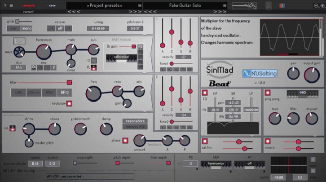Select poly voice mode
326x182 pixels.
tap(13, 28)
